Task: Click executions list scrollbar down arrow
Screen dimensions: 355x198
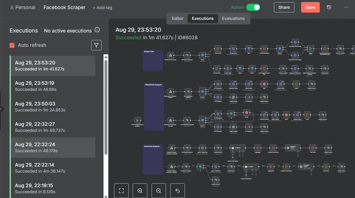Action: tap(106, 197)
